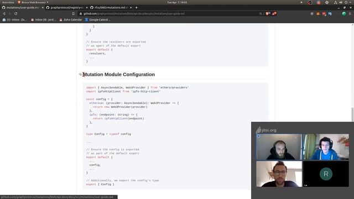Click the gear-shaped tray indicator
The image size is (354, 199).
pos(327,2)
